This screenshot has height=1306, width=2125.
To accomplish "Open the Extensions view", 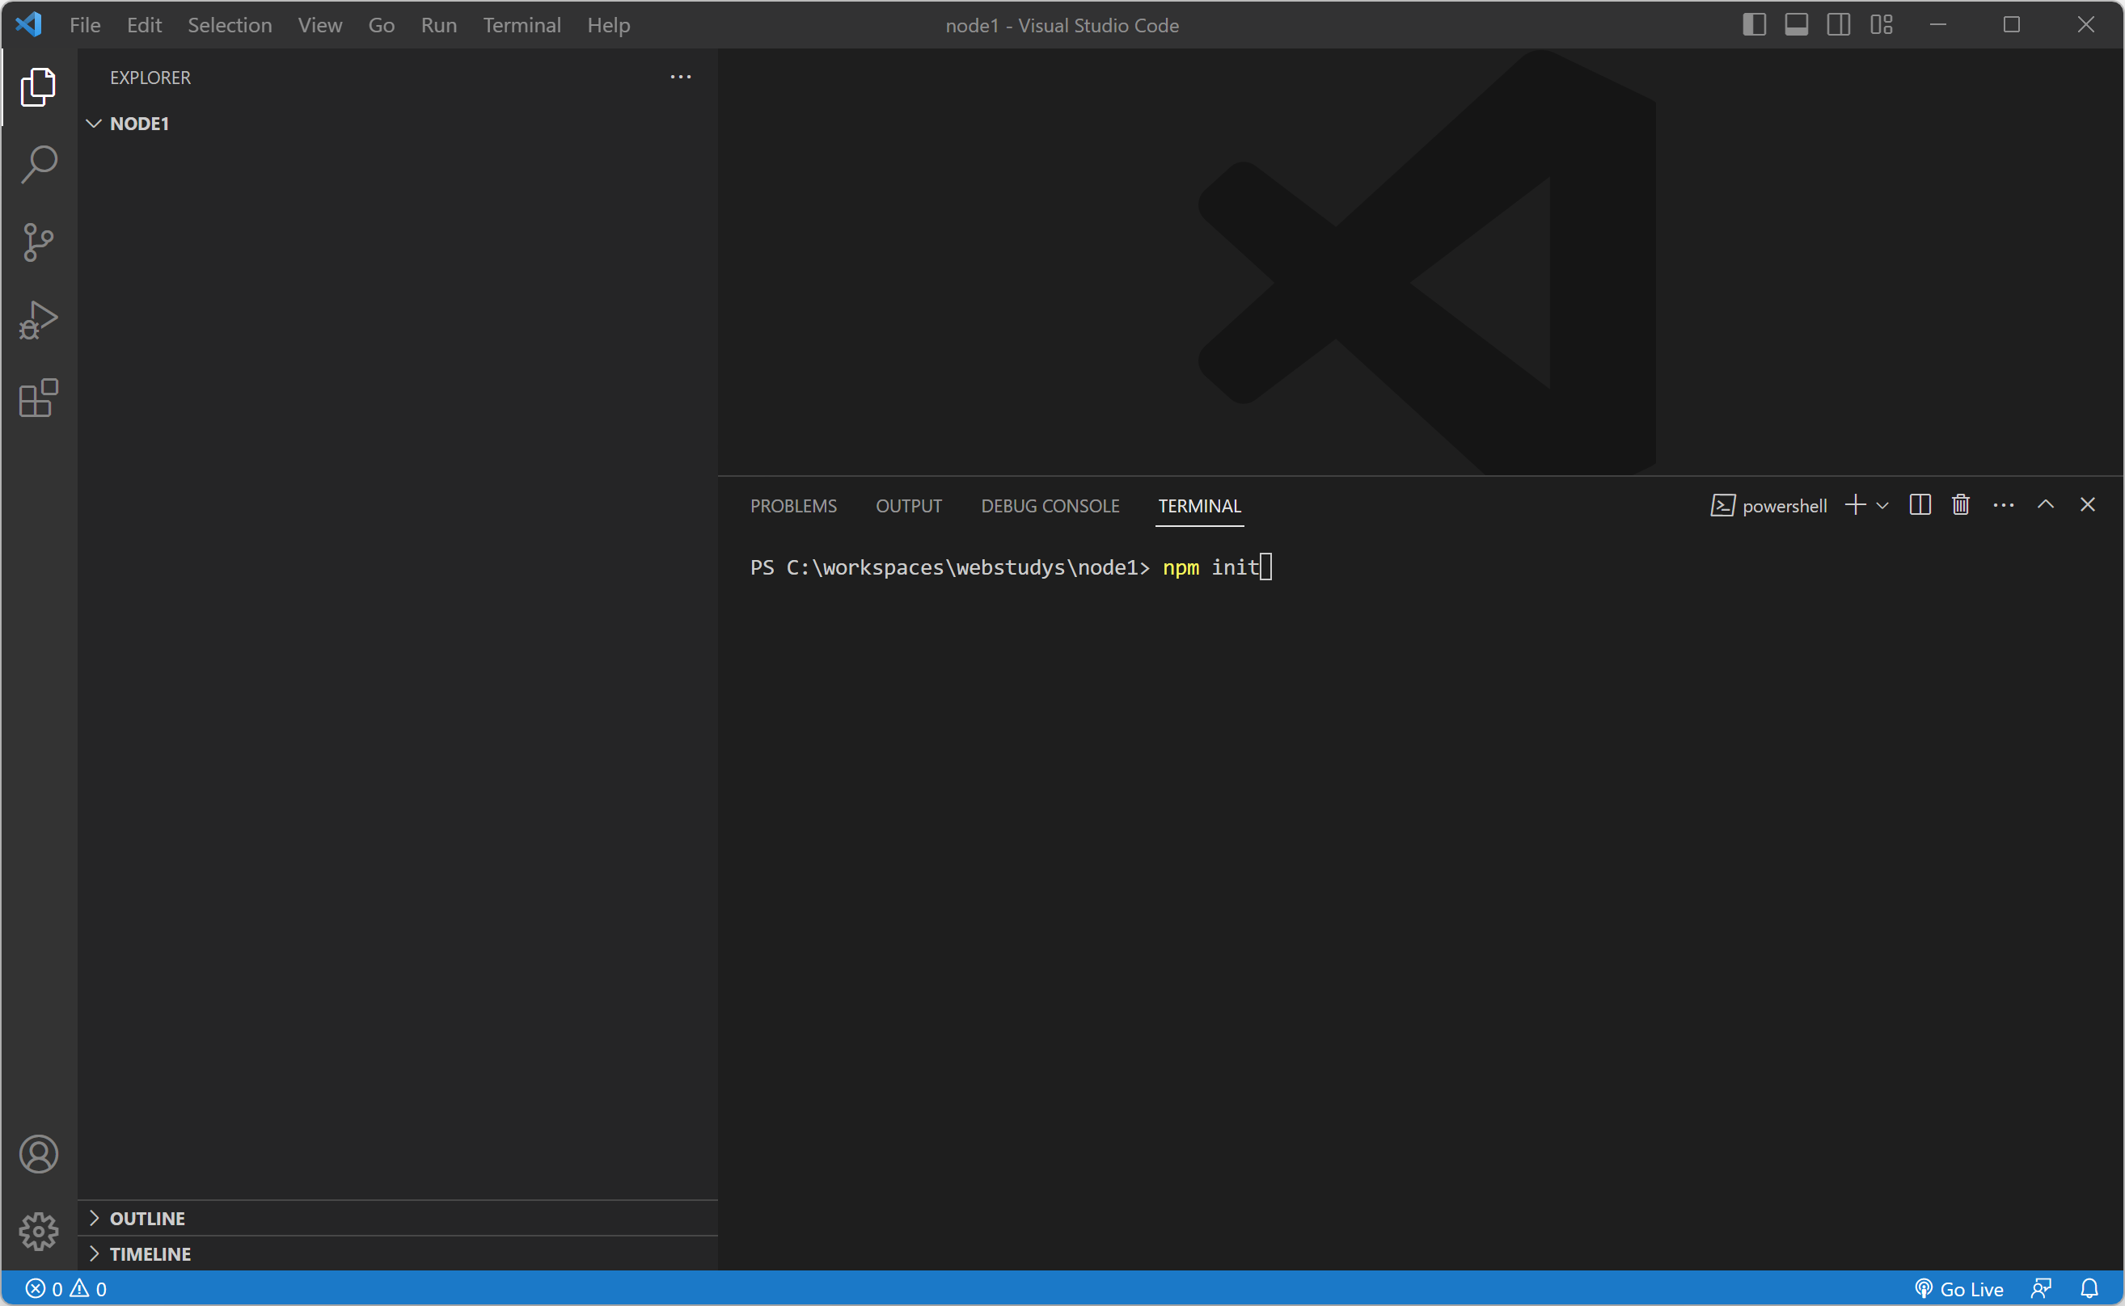I will [x=39, y=398].
